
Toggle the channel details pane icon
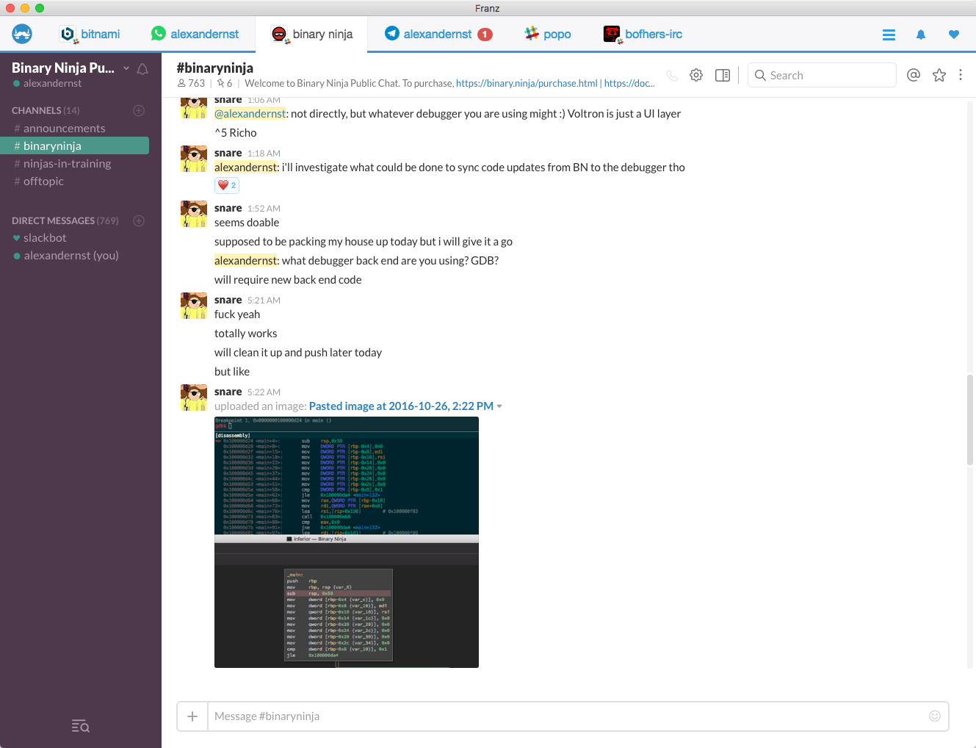pos(723,75)
